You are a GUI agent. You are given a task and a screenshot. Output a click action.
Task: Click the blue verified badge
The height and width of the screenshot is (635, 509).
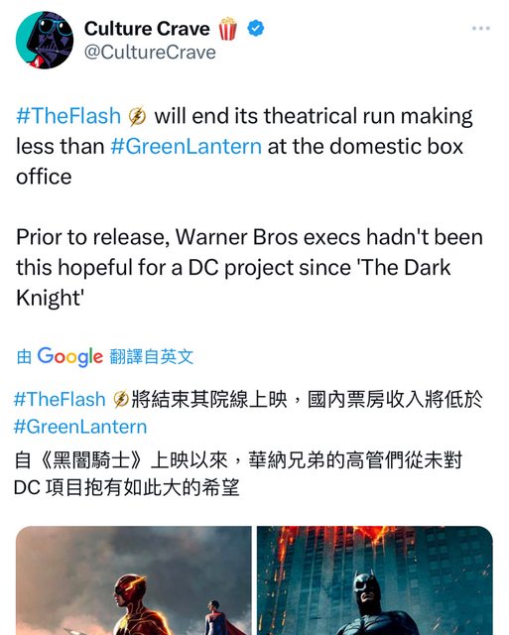click(x=256, y=29)
